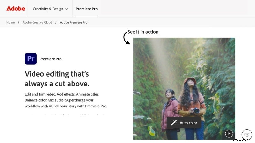
Task: Click the "See it in action" text
Action: [x=143, y=32]
